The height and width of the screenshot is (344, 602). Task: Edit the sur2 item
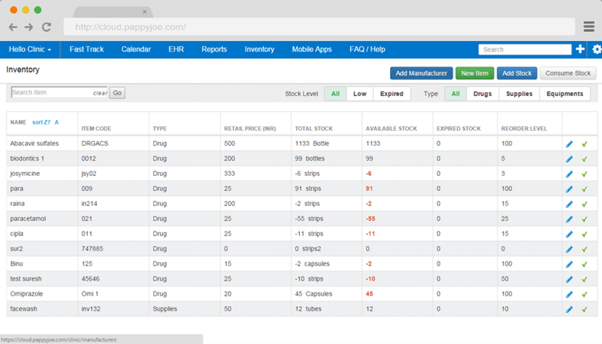569,249
